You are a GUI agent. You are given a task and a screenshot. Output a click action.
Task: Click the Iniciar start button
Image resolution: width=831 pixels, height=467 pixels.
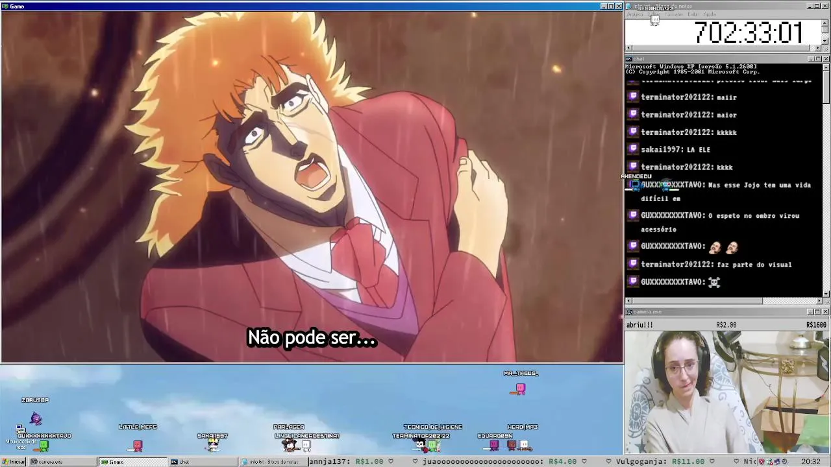coord(14,462)
